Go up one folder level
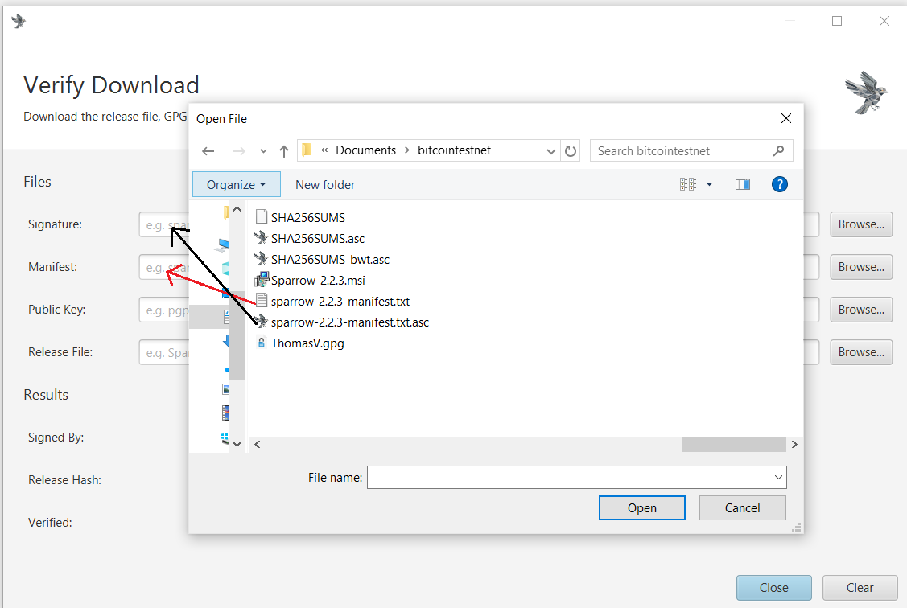 pos(283,151)
